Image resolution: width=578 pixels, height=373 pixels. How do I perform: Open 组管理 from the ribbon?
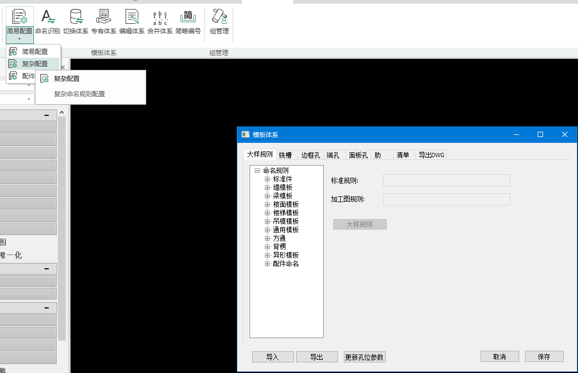[x=219, y=22]
